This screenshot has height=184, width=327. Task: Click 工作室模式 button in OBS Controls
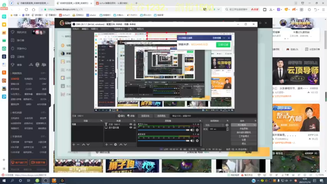[x=244, y=136]
